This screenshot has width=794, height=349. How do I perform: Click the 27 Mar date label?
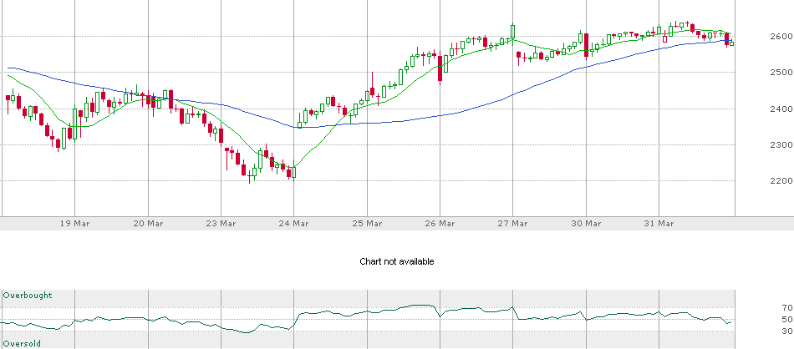pyautogui.click(x=513, y=224)
